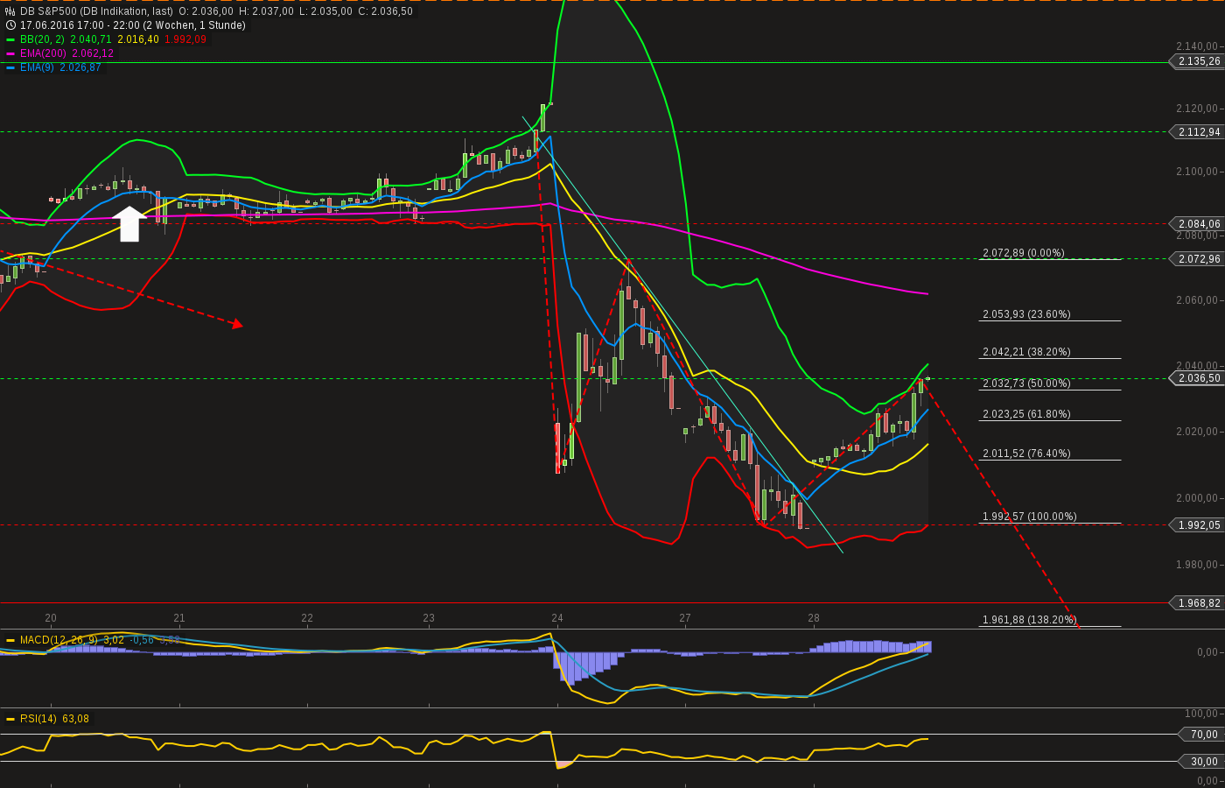Viewport: 1225px width, 788px height.
Task: Click Fibonacci label 2.053,93 (23.60%)
Action: click(1026, 314)
